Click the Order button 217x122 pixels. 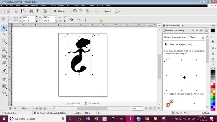click(x=96, y=11)
